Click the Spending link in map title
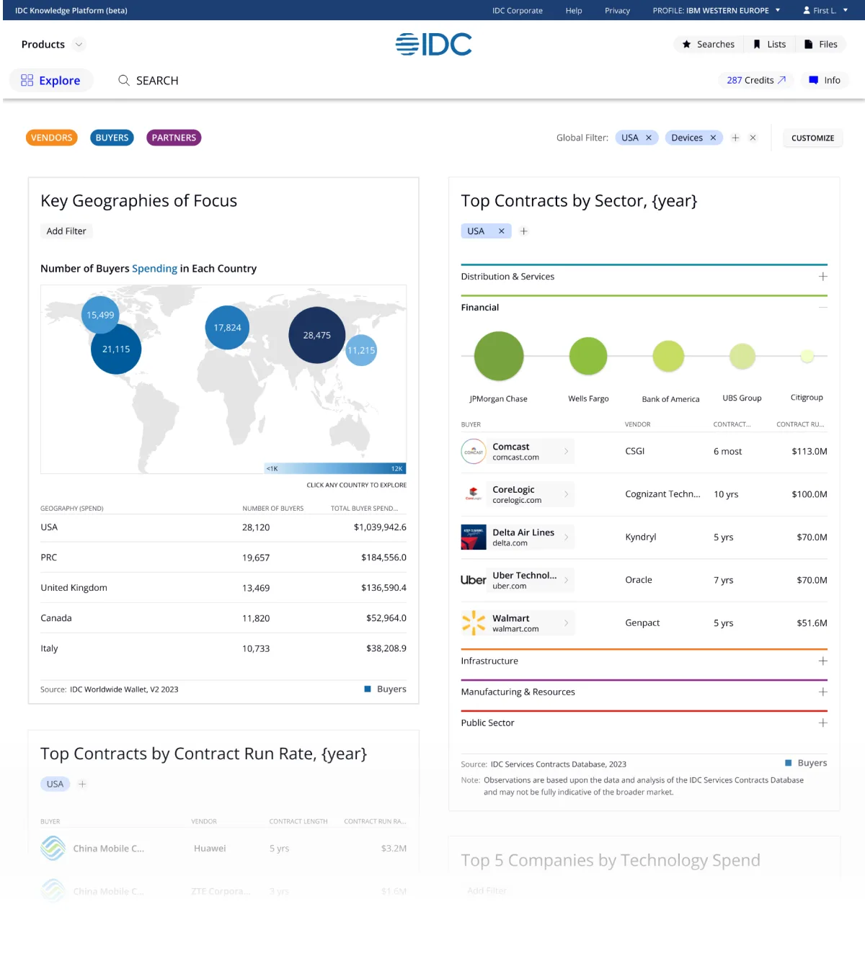Screen dimensions: 865x974 154,268
